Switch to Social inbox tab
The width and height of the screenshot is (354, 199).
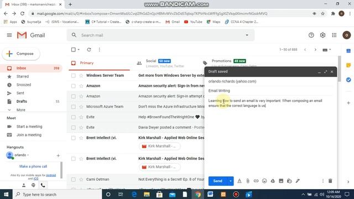pyautogui.click(x=165, y=63)
